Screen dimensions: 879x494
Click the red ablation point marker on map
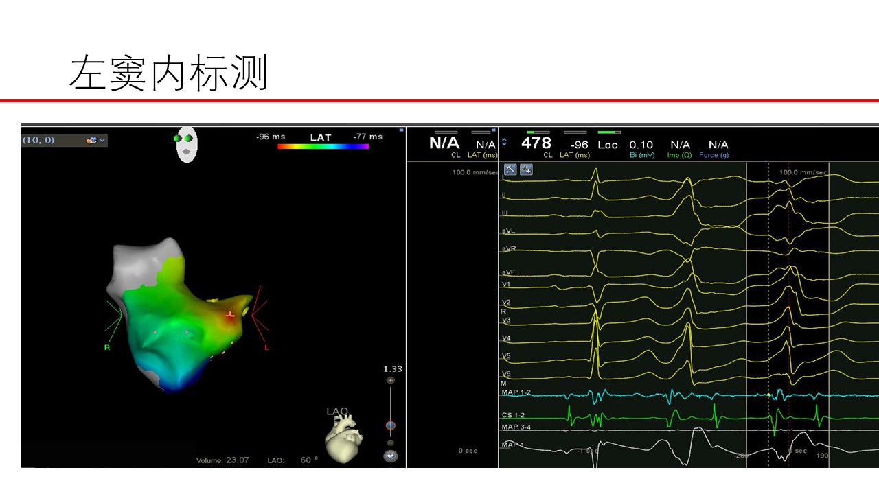[x=230, y=315]
